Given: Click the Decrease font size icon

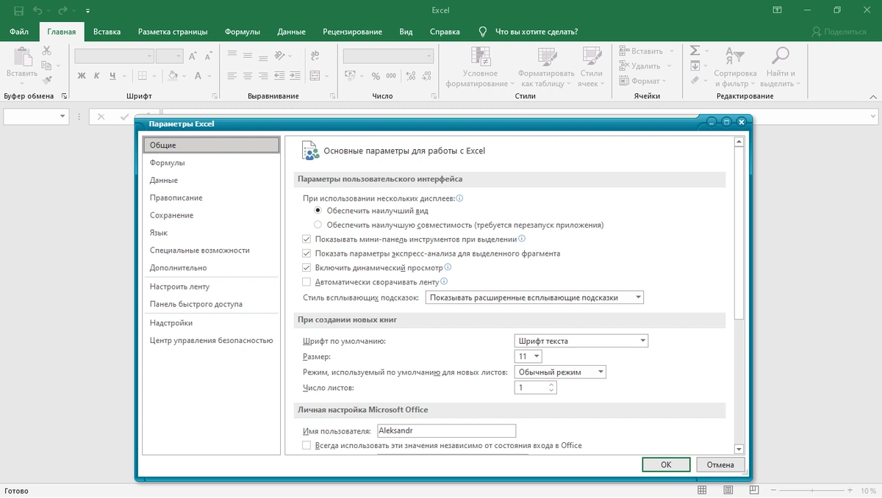Looking at the screenshot, I should 208,56.
